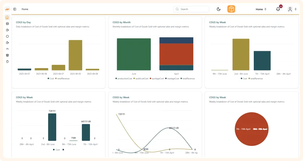Open the Home page from the sidebar icon
Viewport: 303px width, 161px height.
coord(7,18)
